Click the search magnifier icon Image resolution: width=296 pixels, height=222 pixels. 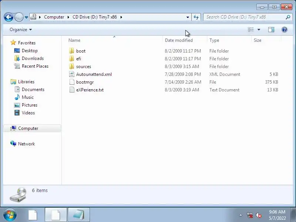click(288, 17)
